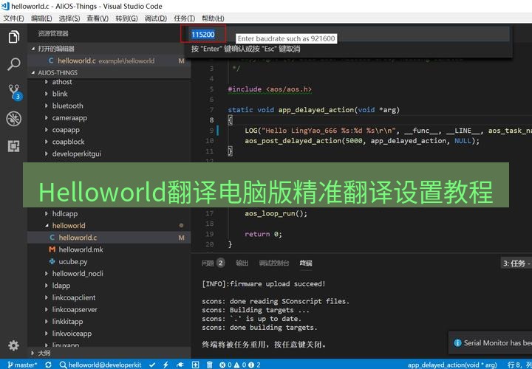Screen dimensions: 532x369
Task: Click the aos_loop_run(); line in editor
Action: tap(276, 213)
